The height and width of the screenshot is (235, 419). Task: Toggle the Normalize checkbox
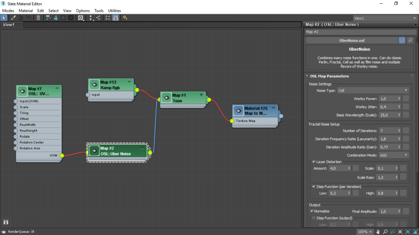(x=312, y=211)
